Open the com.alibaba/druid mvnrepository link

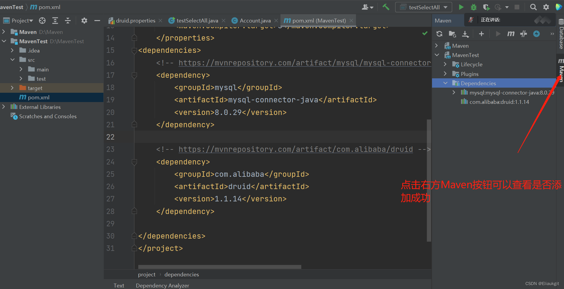pyautogui.click(x=296, y=149)
